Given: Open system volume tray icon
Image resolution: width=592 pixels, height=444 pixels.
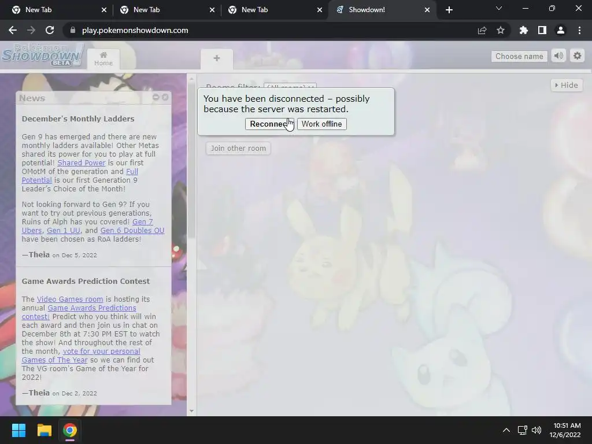Looking at the screenshot, I should pos(536,430).
